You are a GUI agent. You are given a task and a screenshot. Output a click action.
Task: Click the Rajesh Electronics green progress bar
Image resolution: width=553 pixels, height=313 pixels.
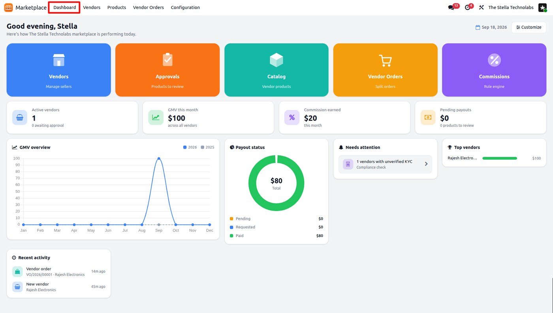[500, 158]
